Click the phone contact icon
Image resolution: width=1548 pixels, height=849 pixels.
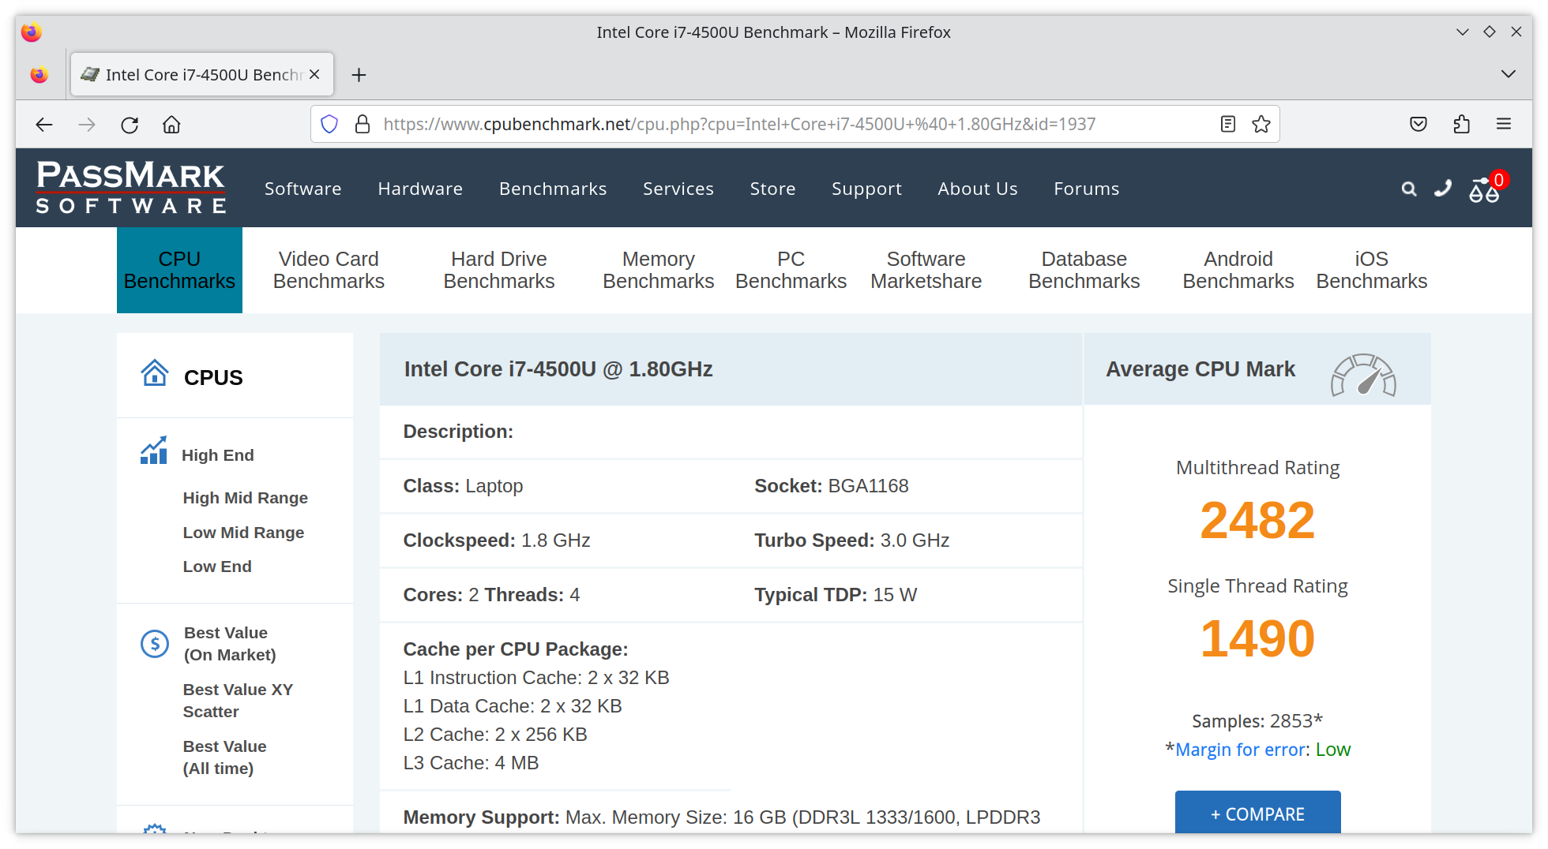(1443, 188)
